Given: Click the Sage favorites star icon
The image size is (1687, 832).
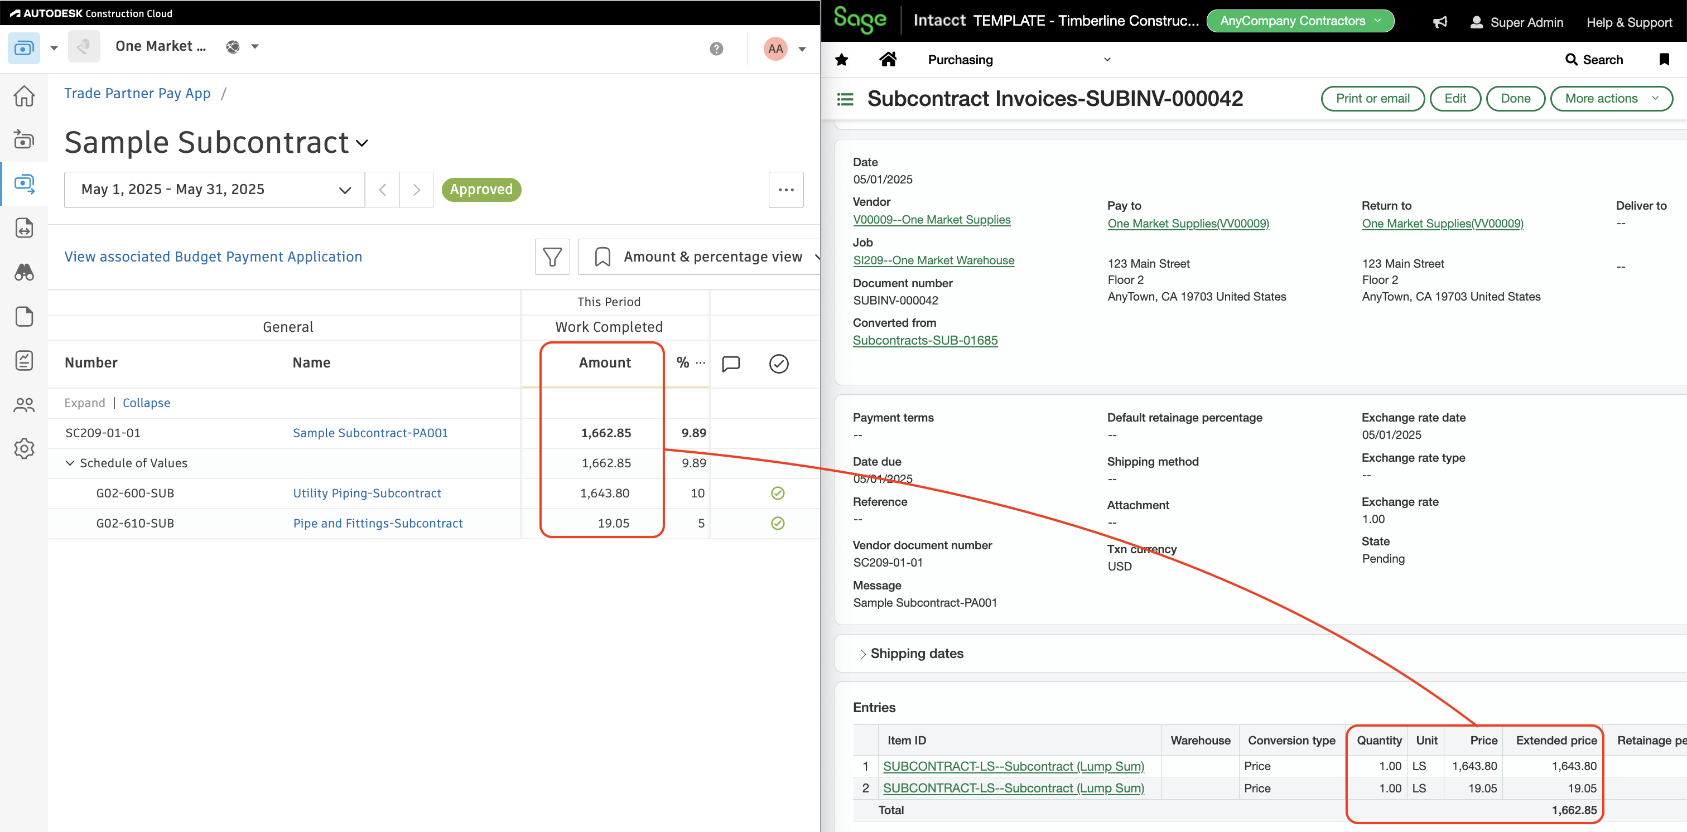Looking at the screenshot, I should (841, 60).
